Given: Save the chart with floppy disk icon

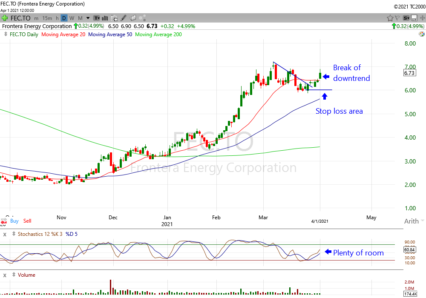Looking at the screenshot, I should [x=414, y=18].
